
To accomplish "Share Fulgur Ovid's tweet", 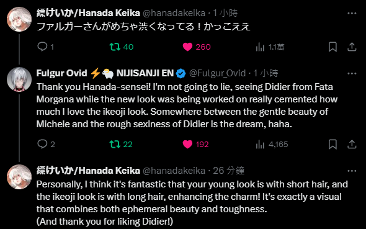I will [x=352, y=144].
